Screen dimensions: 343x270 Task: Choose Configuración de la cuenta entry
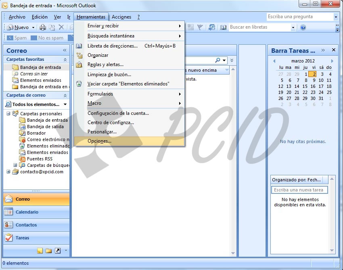pyautogui.click(x=129, y=113)
